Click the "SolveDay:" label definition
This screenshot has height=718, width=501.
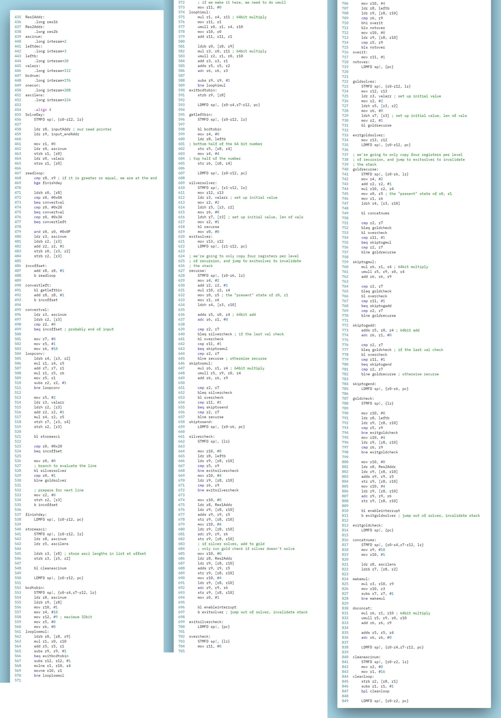(35, 115)
